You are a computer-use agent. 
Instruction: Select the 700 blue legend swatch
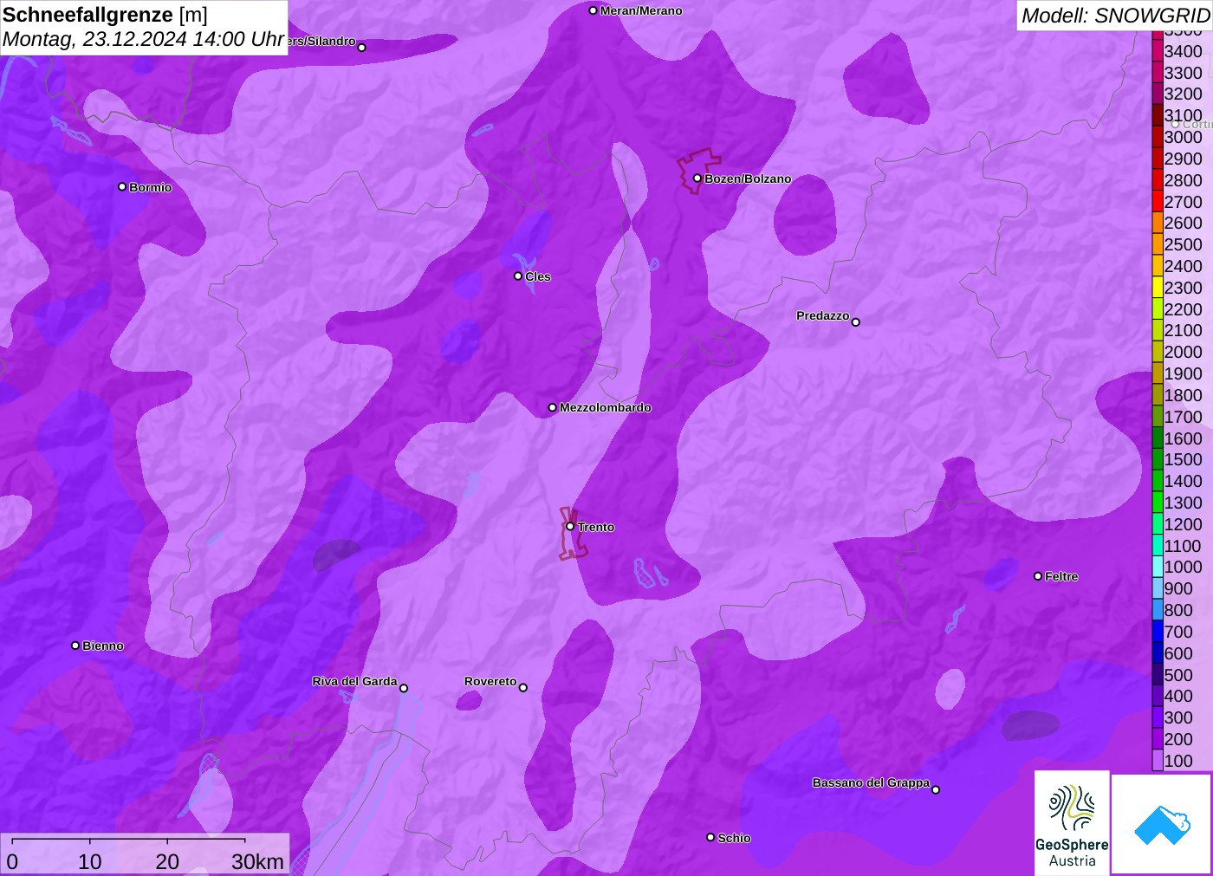(x=1158, y=632)
